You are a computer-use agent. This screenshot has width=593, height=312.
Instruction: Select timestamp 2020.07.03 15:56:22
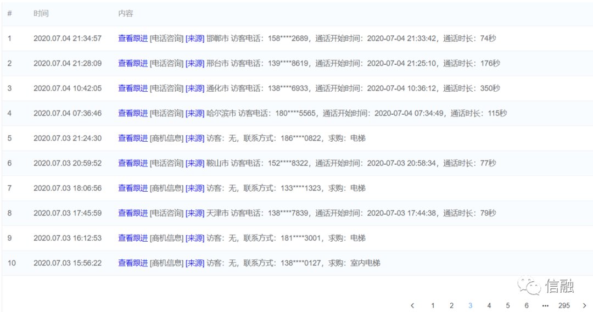click(x=68, y=263)
